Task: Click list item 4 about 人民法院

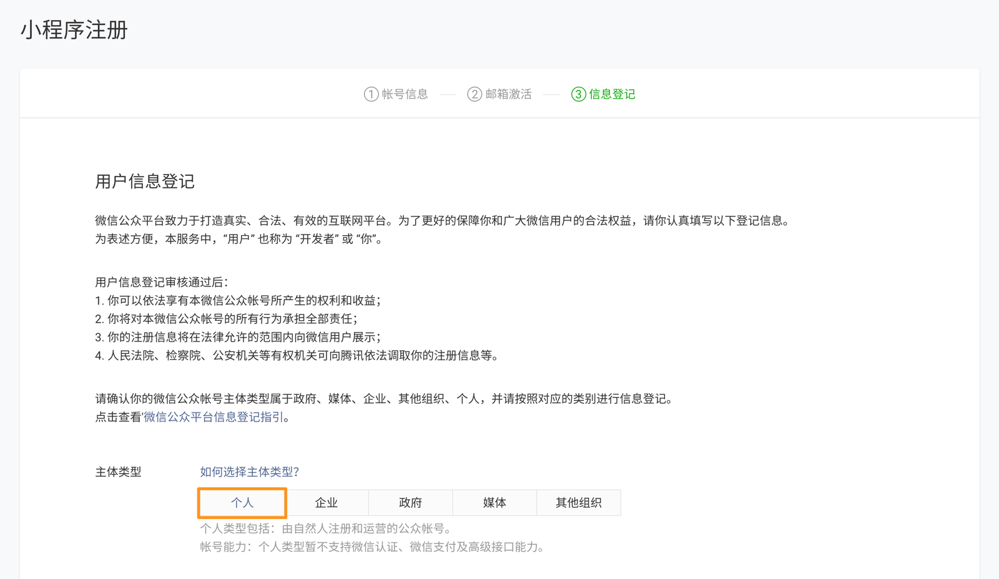Action: (x=297, y=356)
